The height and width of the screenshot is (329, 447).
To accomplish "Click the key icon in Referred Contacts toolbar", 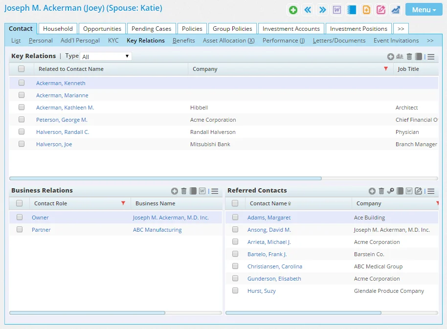I will (x=390, y=191).
